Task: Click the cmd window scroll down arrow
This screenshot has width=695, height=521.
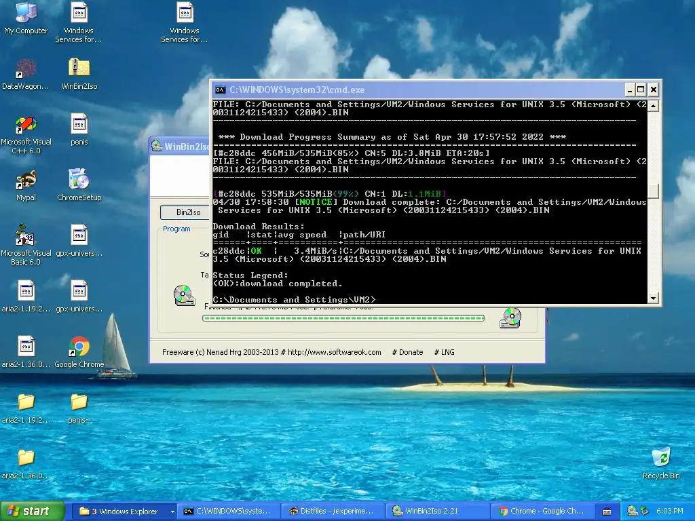Action: point(653,298)
